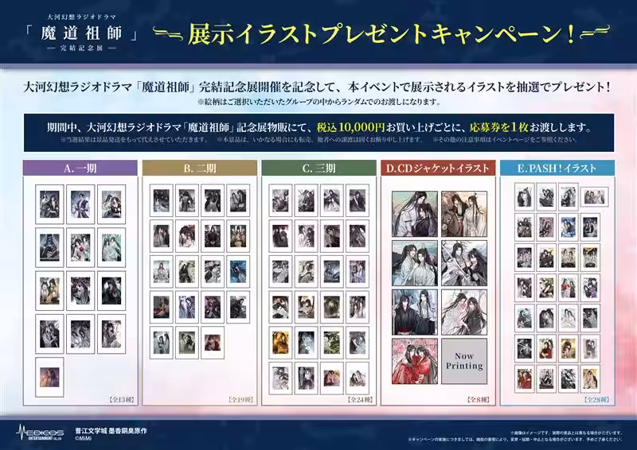Select the first illustration in group A
637x450 pixels.
[x=49, y=205]
